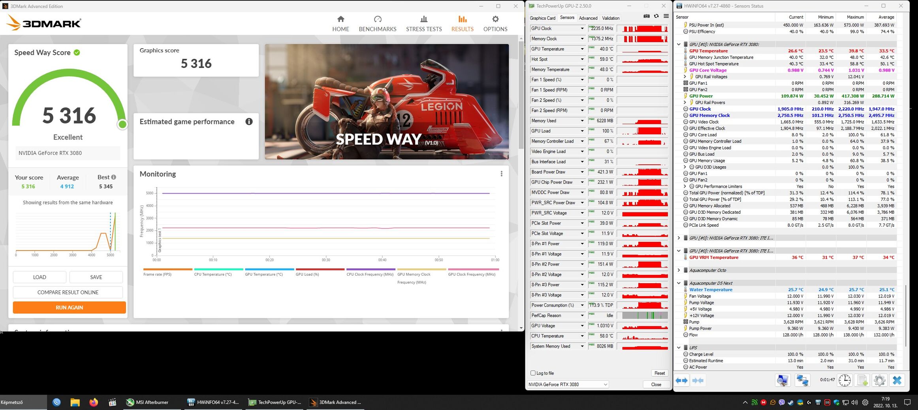Expand the Aquacomputer Octo sensor group

679,270
